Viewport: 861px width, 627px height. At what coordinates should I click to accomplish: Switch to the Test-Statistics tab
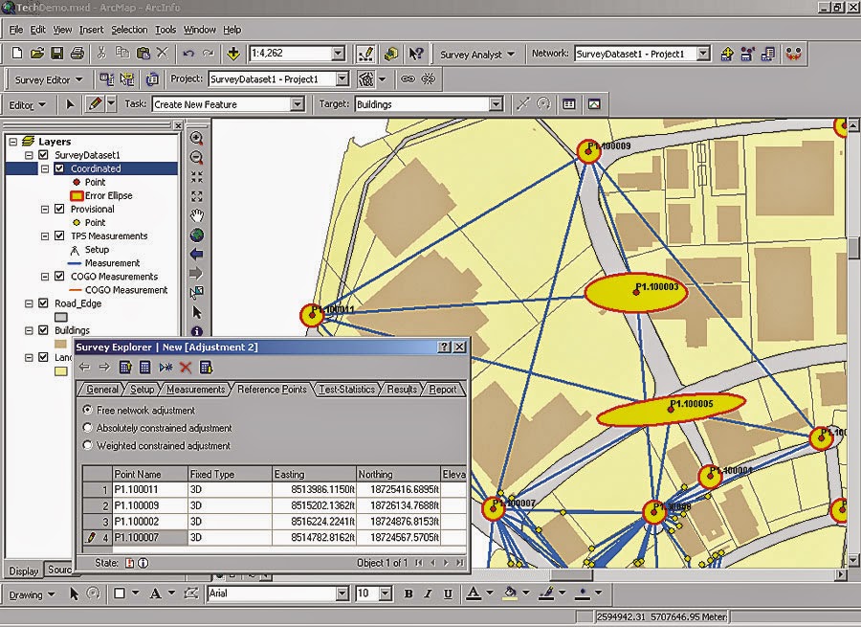(347, 389)
